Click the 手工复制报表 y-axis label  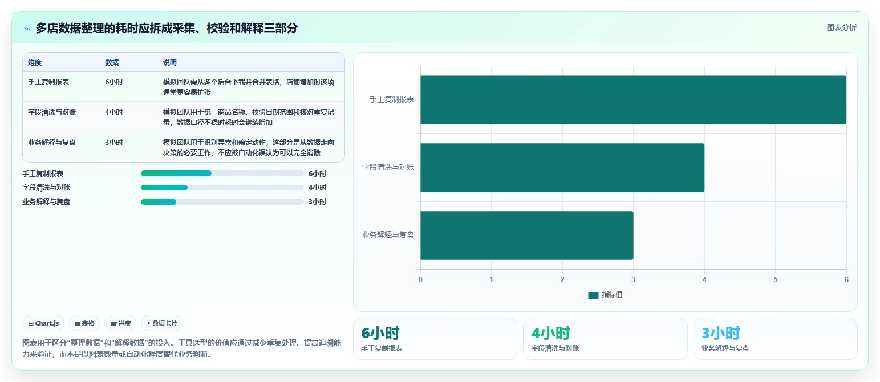(x=392, y=100)
